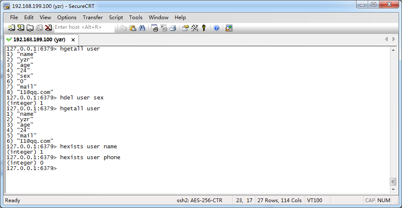402x208 pixels.
Task: Click the Ready status bar text
Action: point(13,200)
